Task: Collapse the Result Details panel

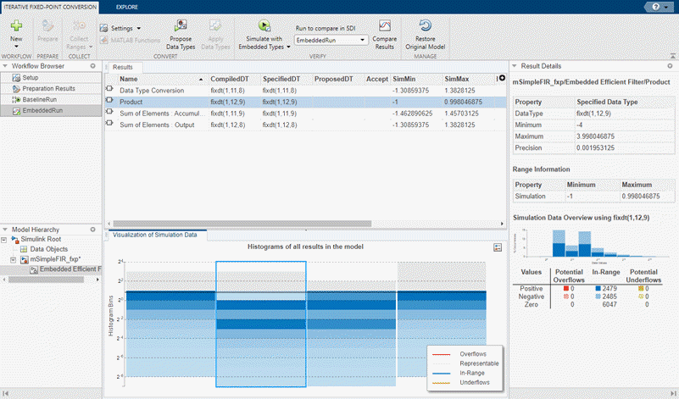Action: click(515, 65)
